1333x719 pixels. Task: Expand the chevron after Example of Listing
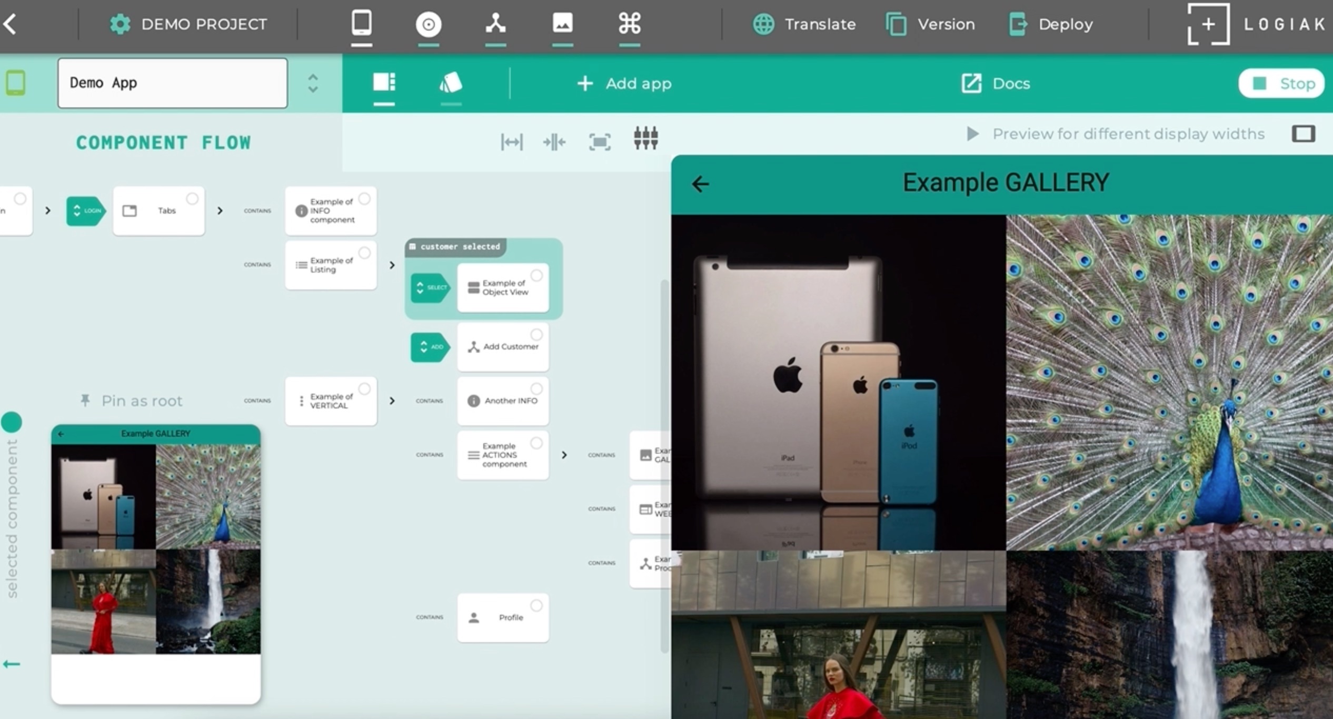(x=392, y=265)
